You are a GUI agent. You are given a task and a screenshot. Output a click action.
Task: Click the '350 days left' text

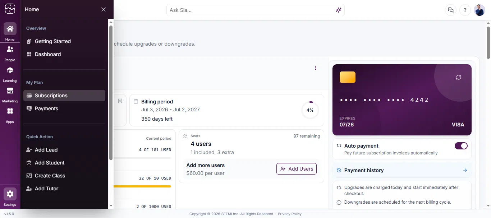point(157,119)
